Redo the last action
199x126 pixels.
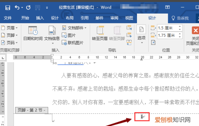28,8
